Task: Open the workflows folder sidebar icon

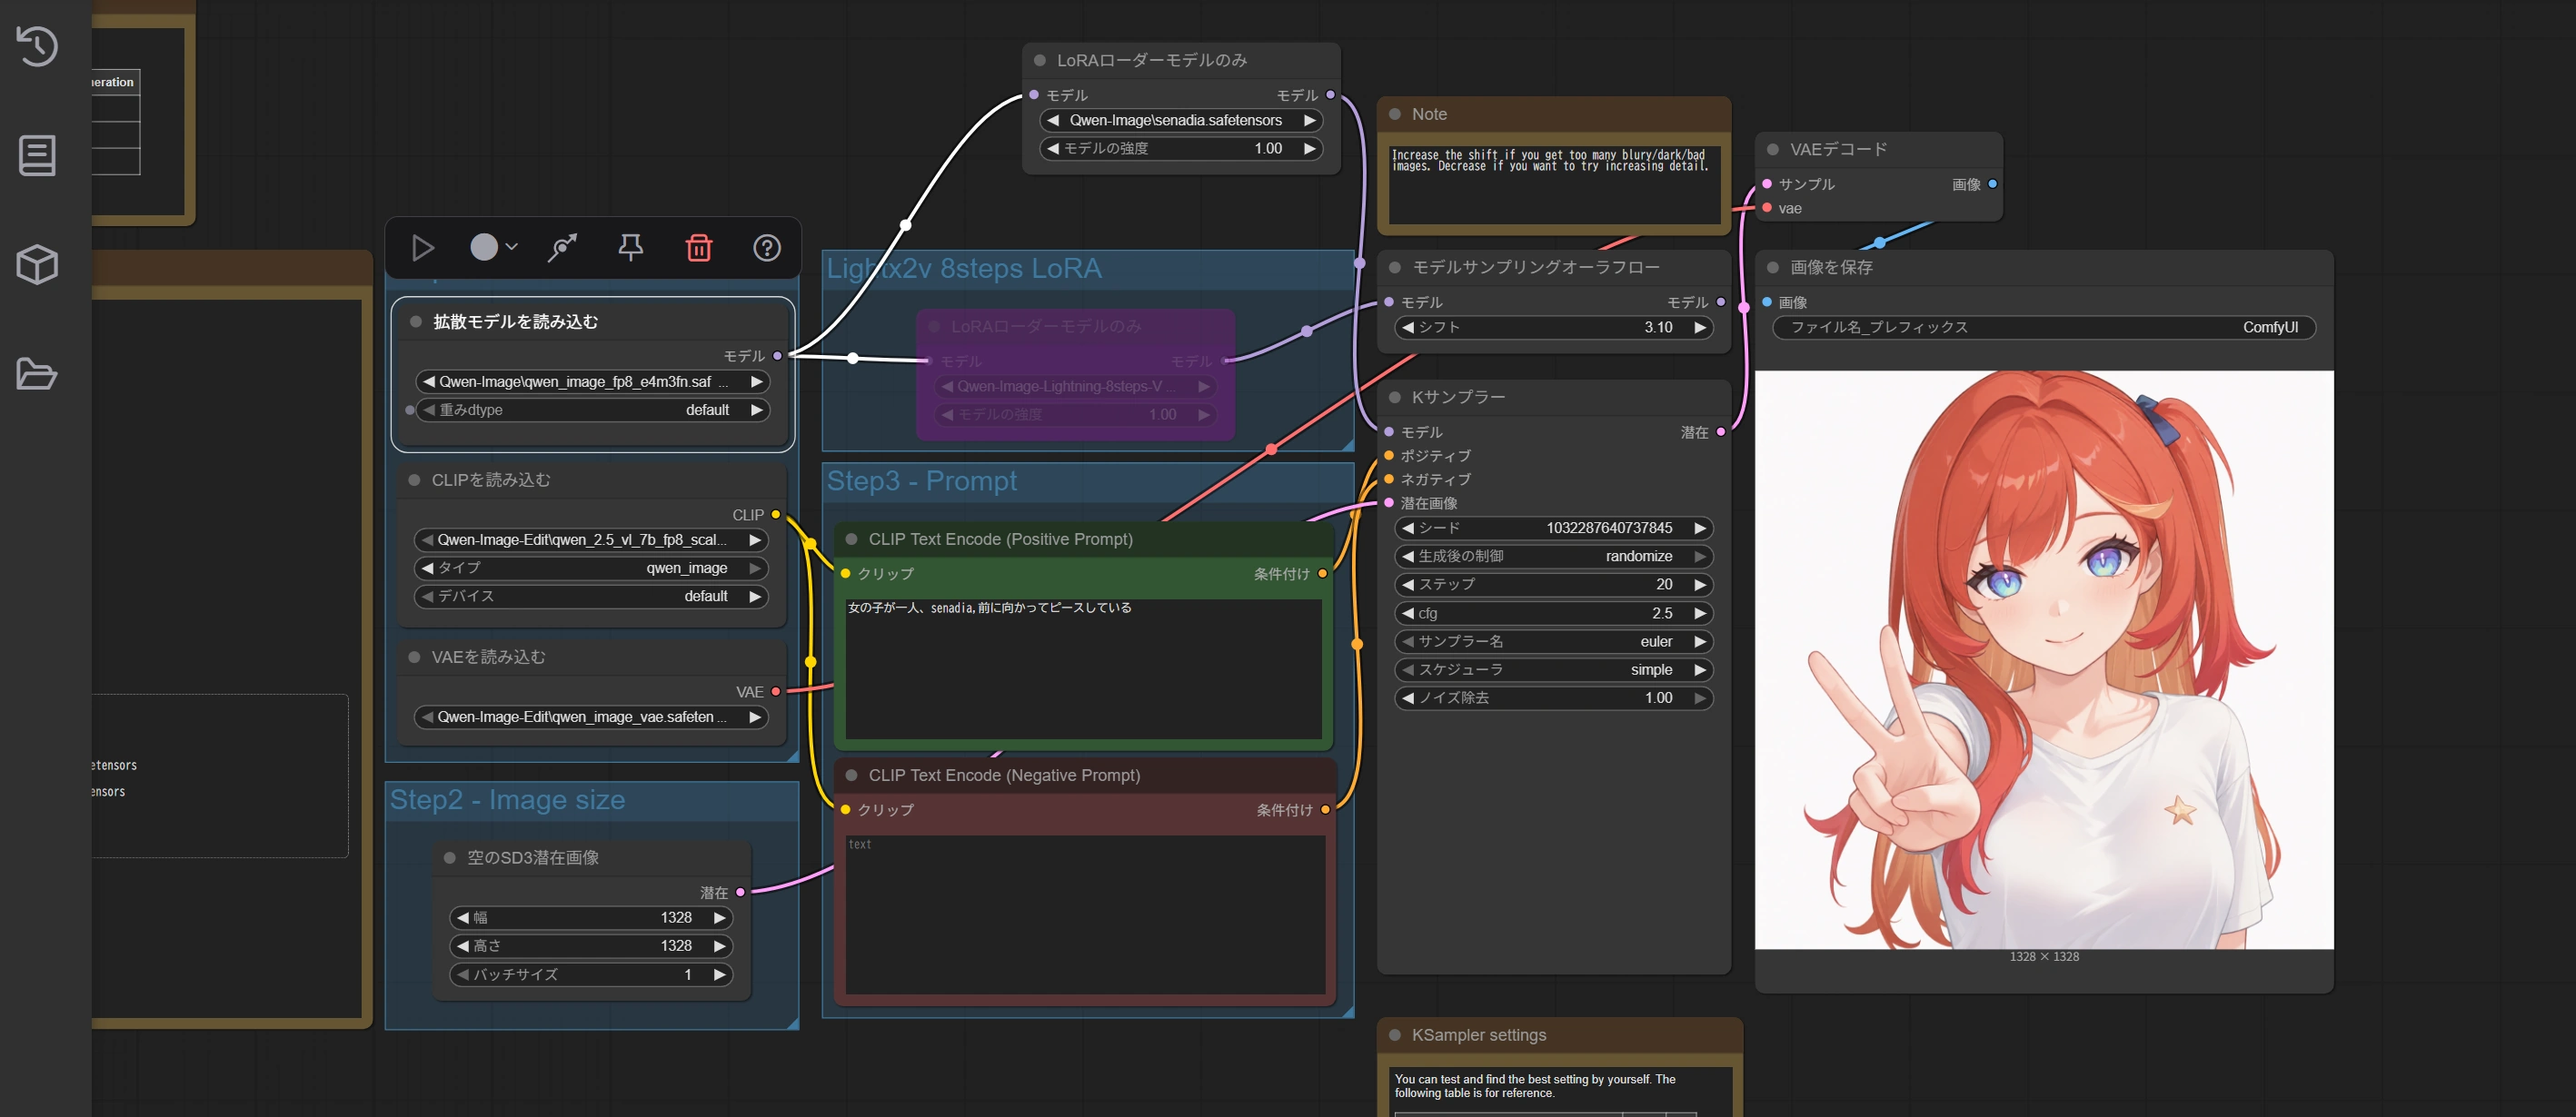Action: tap(37, 373)
